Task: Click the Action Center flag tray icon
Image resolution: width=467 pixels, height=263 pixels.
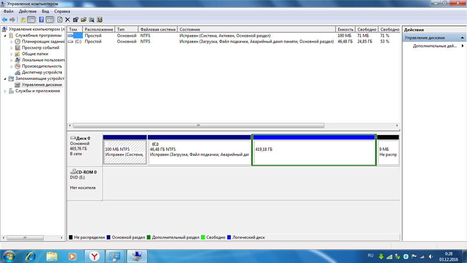Action: [414, 257]
